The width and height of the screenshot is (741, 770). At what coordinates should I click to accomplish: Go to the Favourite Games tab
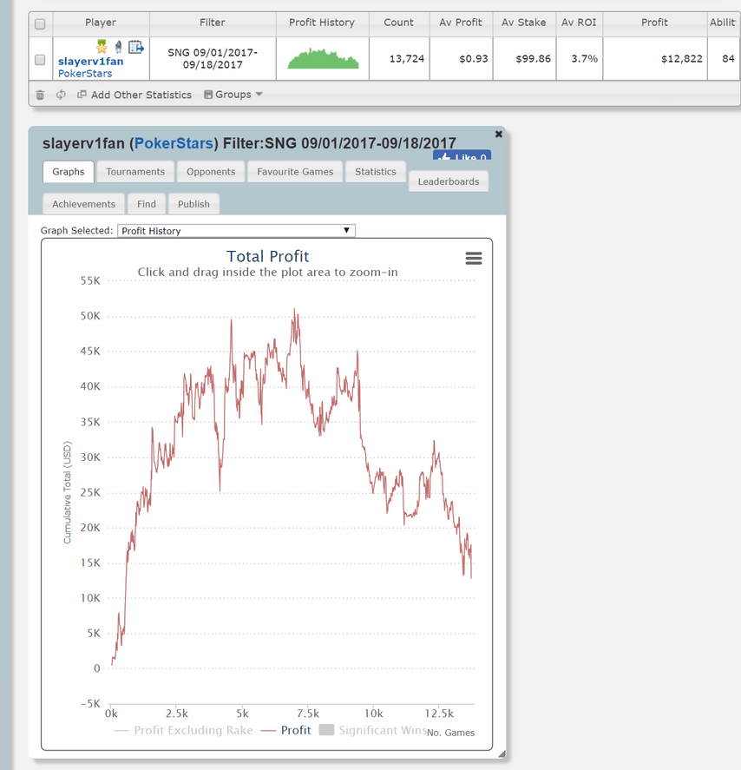coord(295,172)
